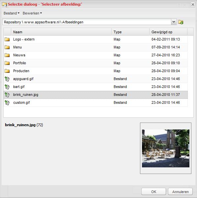Sort the list by the Naam column header
This screenshot has height=198, width=197.
coord(61,32)
